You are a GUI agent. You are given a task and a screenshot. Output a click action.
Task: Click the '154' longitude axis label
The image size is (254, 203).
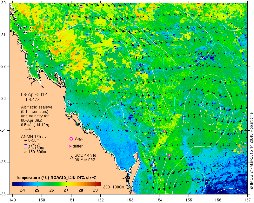159,200
